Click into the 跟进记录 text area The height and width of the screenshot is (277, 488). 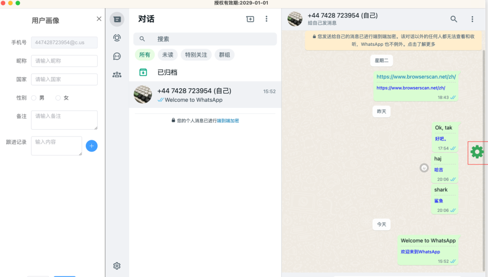tap(57, 146)
